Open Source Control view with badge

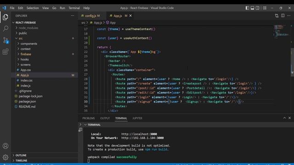click(x=6, y=40)
